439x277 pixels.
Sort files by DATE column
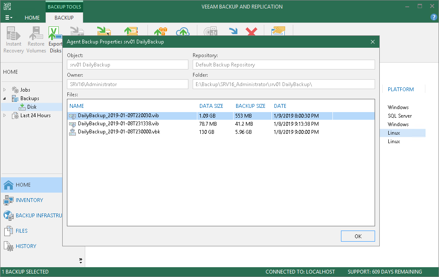[280, 106]
